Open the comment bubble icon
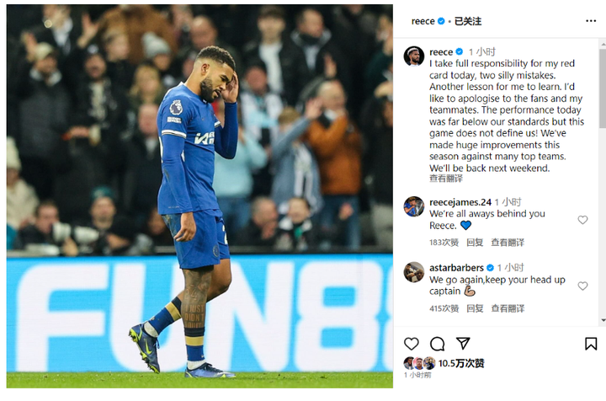The width and height of the screenshot is (606, 401). (437, 344)
